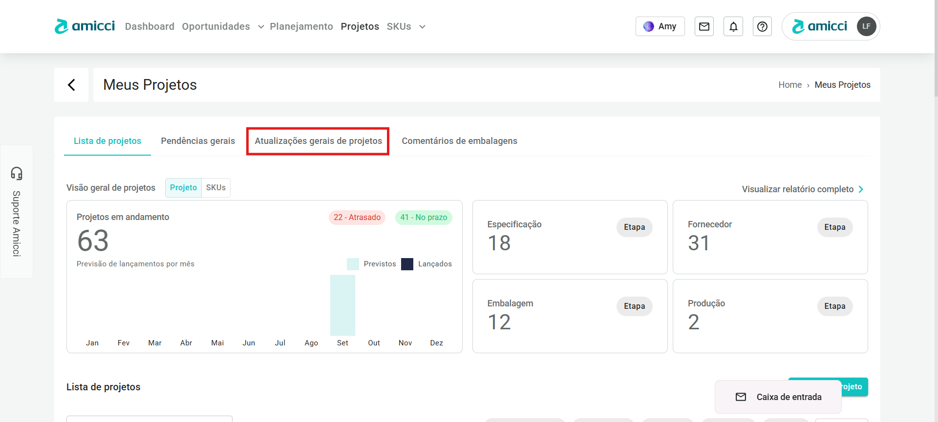Click the help question mark icon
This screenshot has width=938, height=422.
762,26
